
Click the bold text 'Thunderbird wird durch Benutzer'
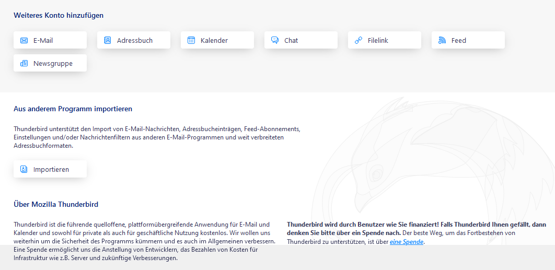coord(417,229)
